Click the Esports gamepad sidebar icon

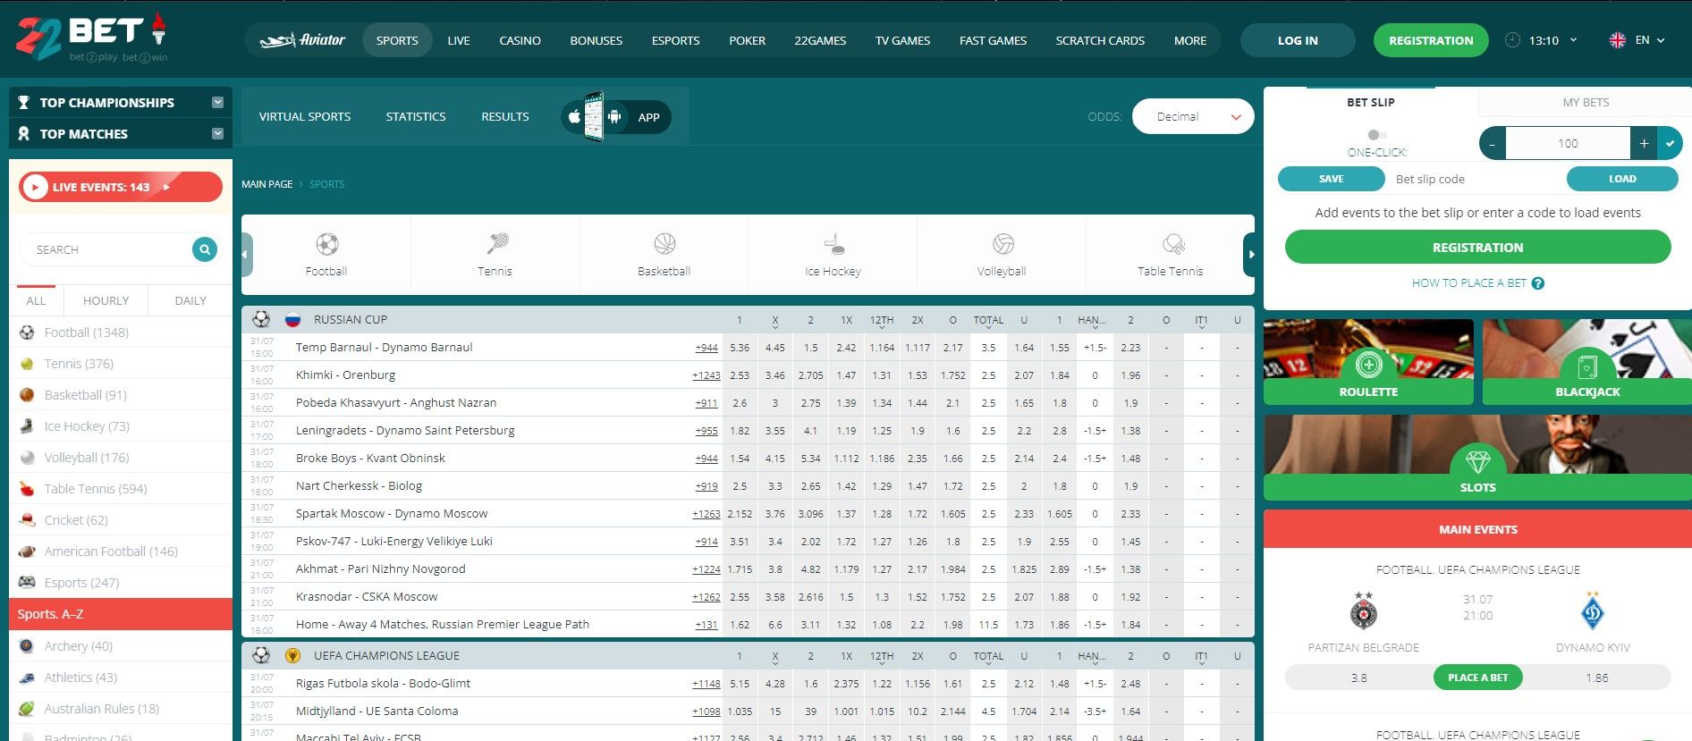coord(27,583)
